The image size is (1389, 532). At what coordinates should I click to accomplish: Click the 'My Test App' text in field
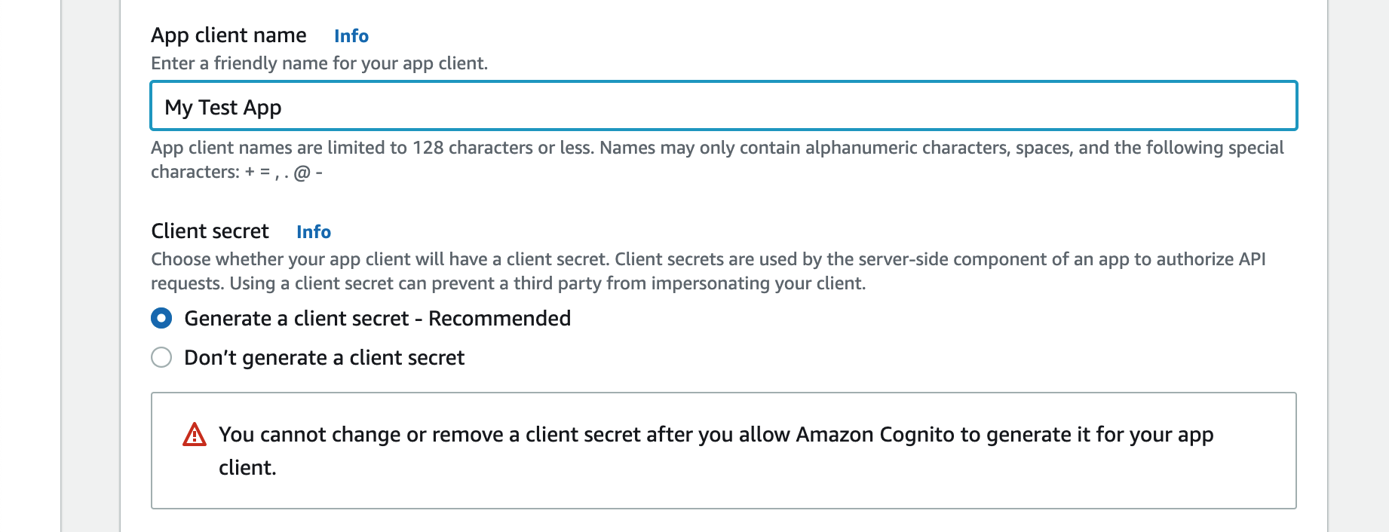point(223,108)
